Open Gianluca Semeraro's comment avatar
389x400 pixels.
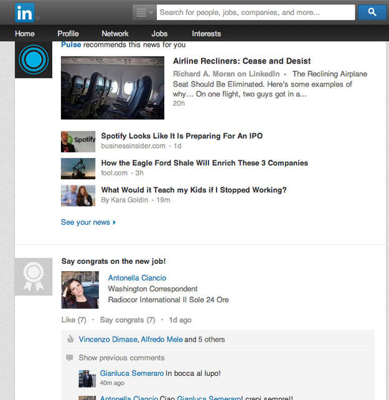(x=87, y=379)
